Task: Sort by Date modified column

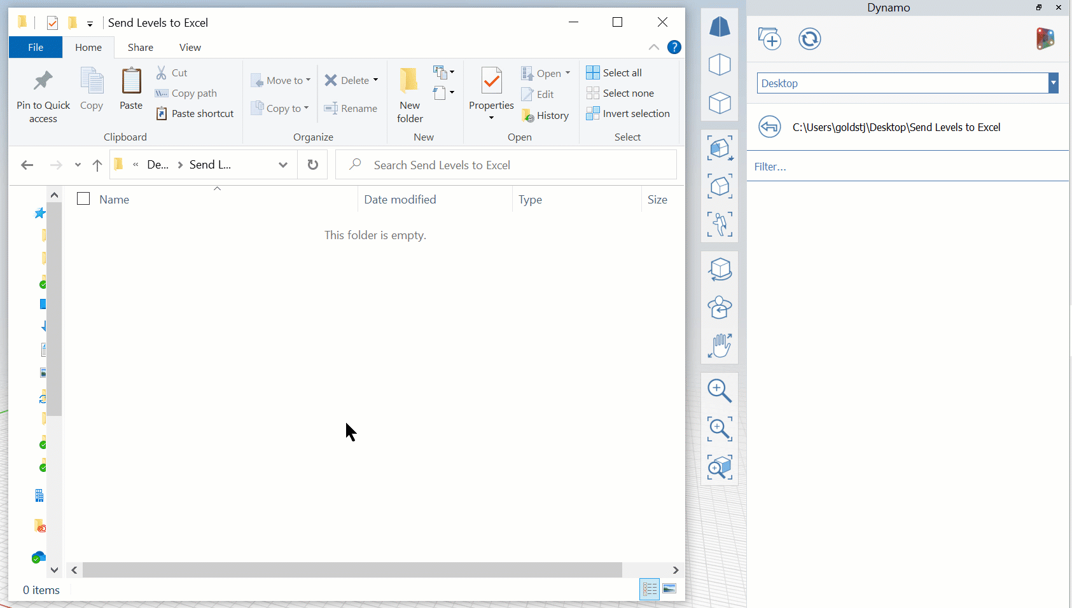Action: click(400, 199)
